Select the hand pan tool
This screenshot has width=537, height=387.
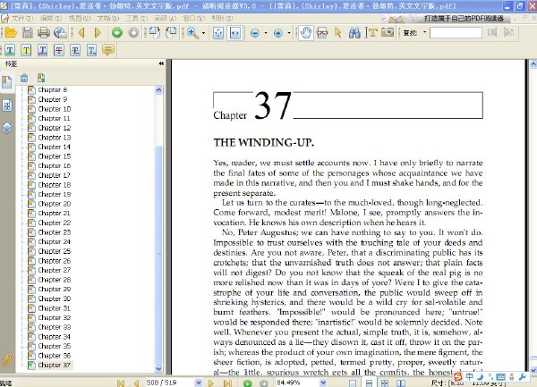pos(305,33)
